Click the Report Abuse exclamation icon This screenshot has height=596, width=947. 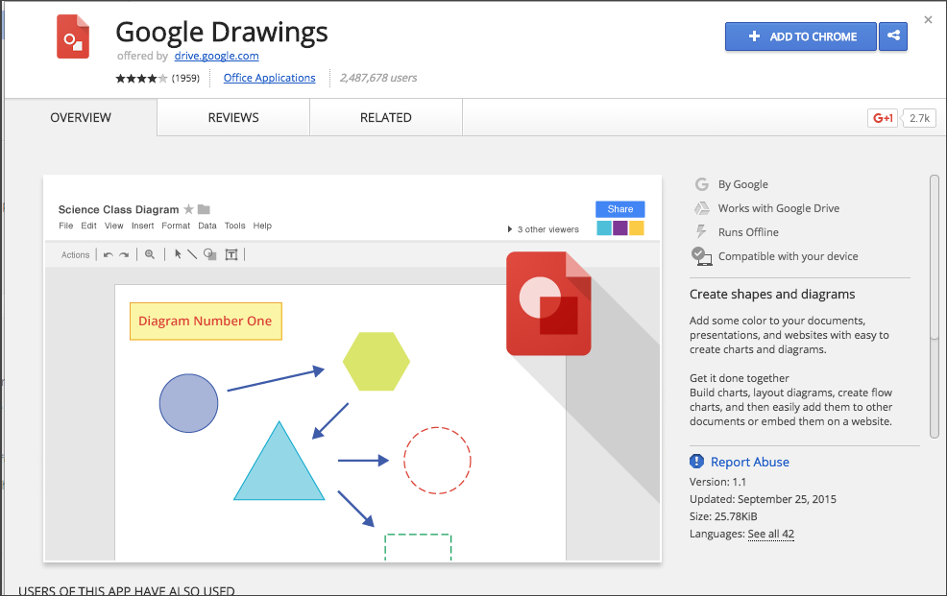(x=696, y=462)
